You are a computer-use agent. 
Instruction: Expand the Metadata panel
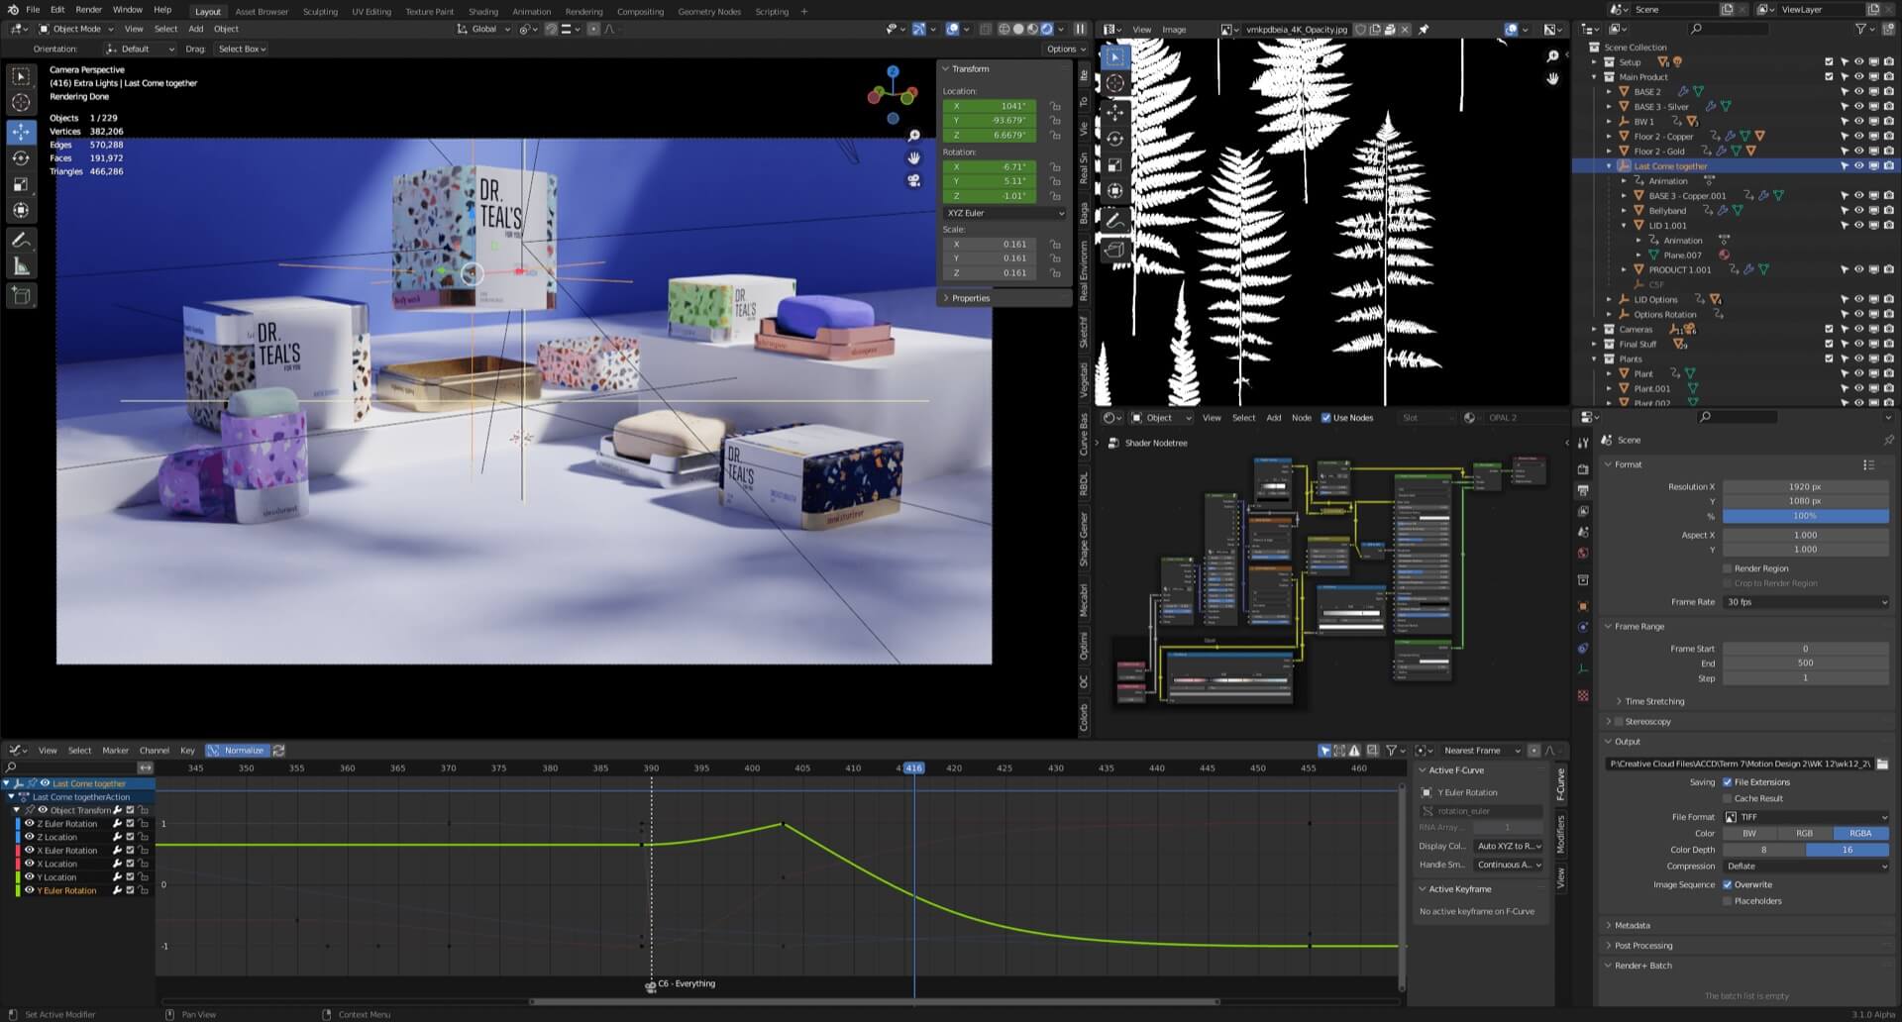(x=1632, y=925)
